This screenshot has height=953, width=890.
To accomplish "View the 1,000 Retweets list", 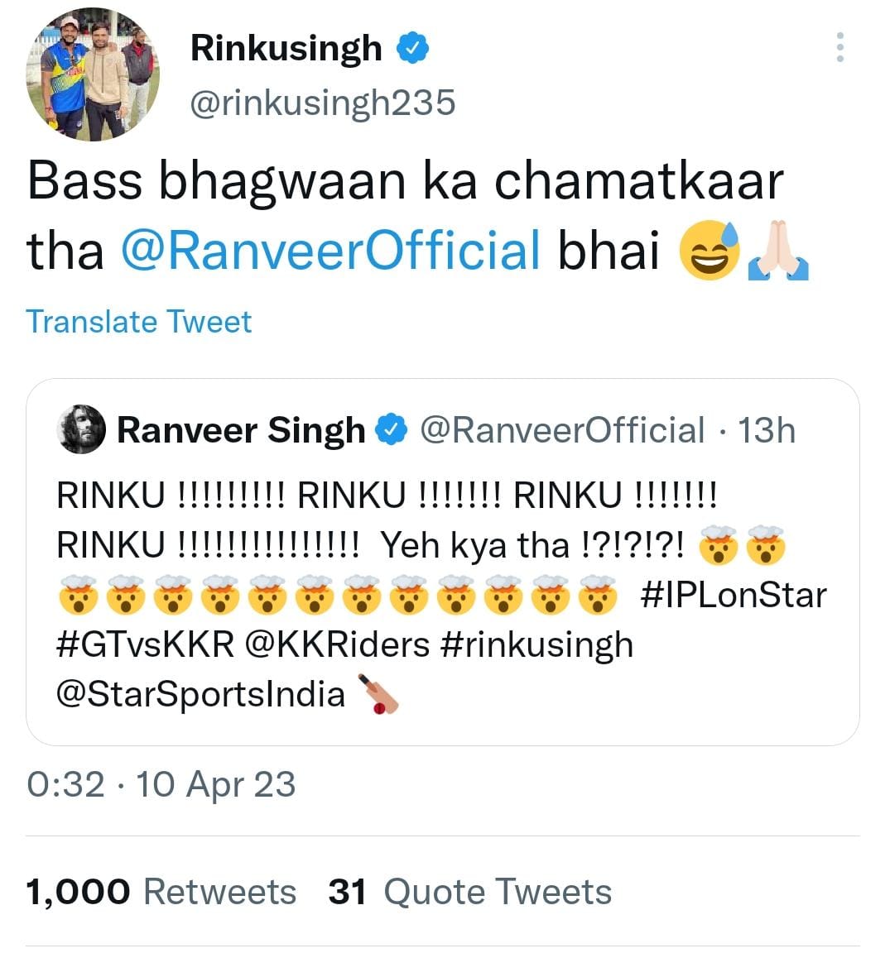I will (x=161, y=892).
